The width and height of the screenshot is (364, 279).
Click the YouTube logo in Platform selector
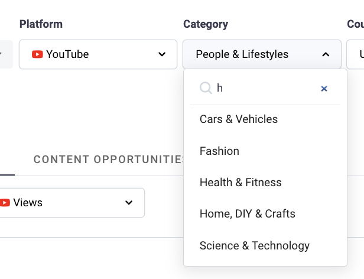[37, 54]
